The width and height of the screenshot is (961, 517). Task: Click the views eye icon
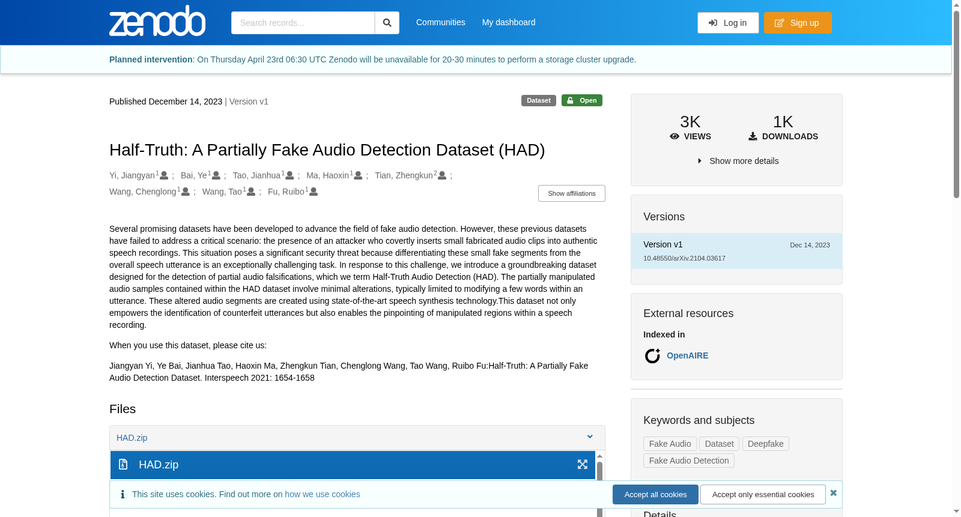point(675,136)
